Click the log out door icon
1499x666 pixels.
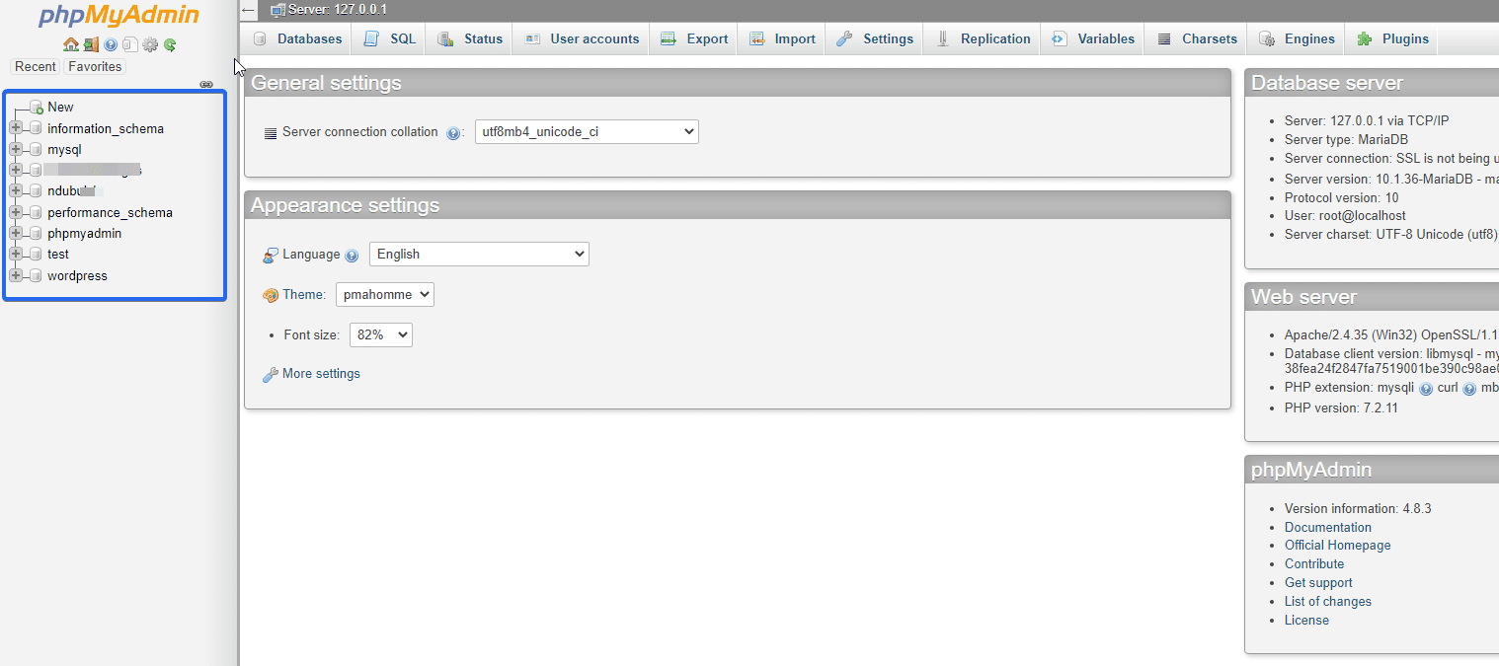click(91, 44)
